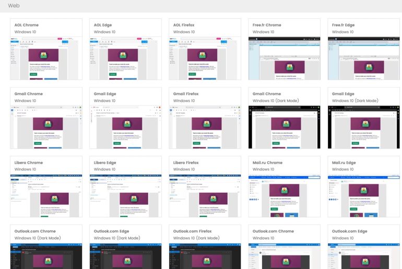The width and height of the screenshot is (402, 269).
Task: Open the Outlook.com Chrome Dark Mode thumbnail
Action: [x=46, y=256]
